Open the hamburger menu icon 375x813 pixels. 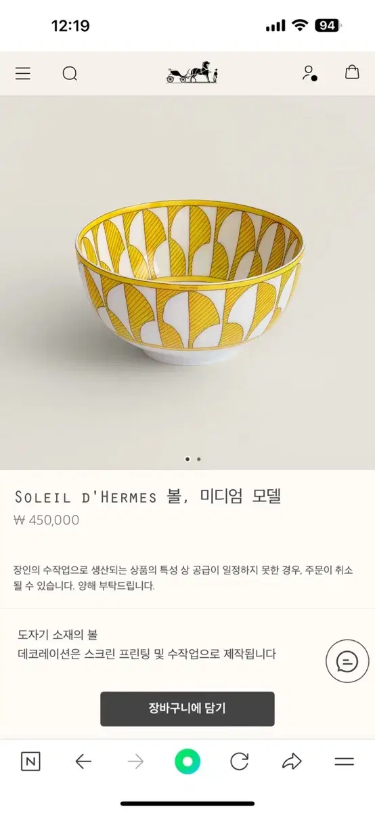point(23,73)
